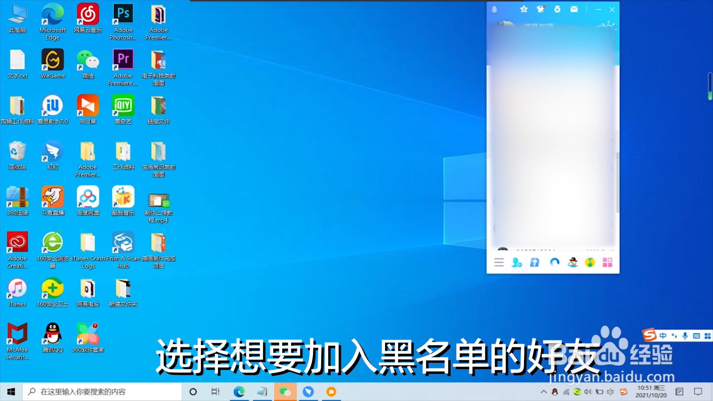Open Weiyun cloud icon in QQ bottom bar
Image resolution: width=713 pixels, height=401 pixels.
pyautogui.click(x=554, y=263)
